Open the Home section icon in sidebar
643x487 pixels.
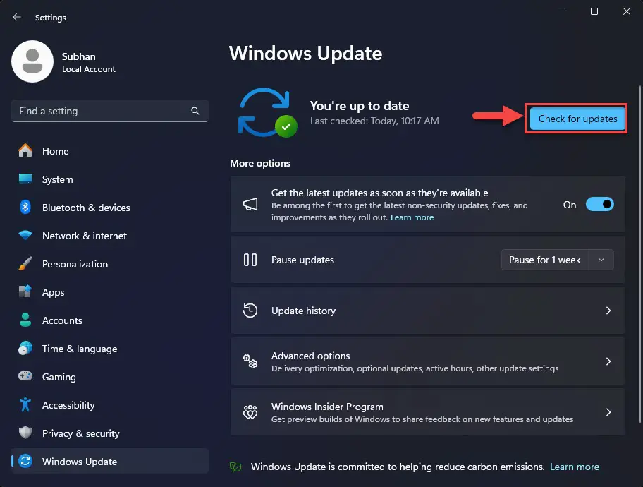pyautogui.click(x=25, y=151)
